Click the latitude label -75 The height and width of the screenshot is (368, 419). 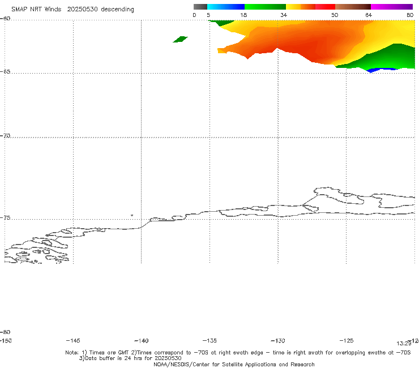[5, 218]
